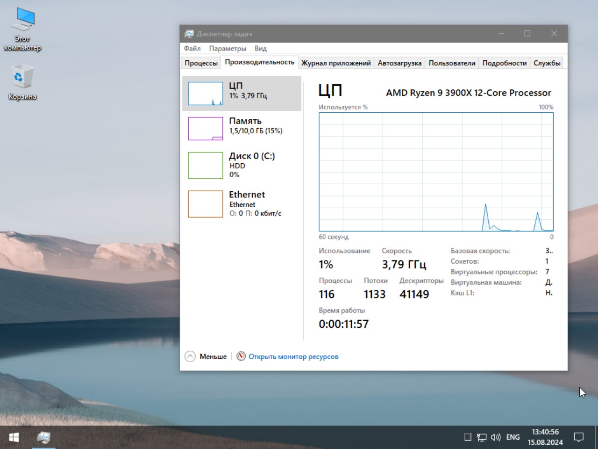Open the Параметры menu
The width and height of the screenshot is (598, 449).
tap(228, 48)
